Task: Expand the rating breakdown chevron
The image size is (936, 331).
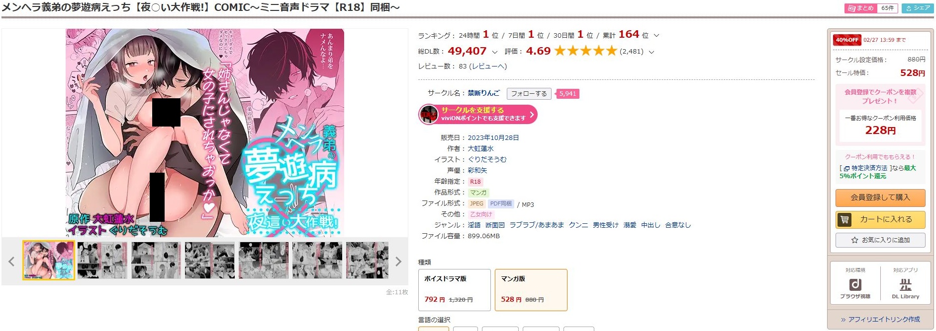Action: coord(652,52)
